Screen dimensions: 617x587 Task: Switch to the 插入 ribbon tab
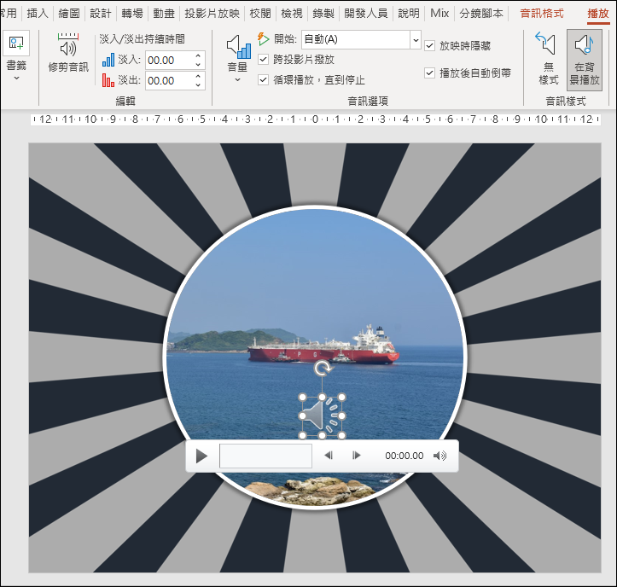click(x=38, y=14)
